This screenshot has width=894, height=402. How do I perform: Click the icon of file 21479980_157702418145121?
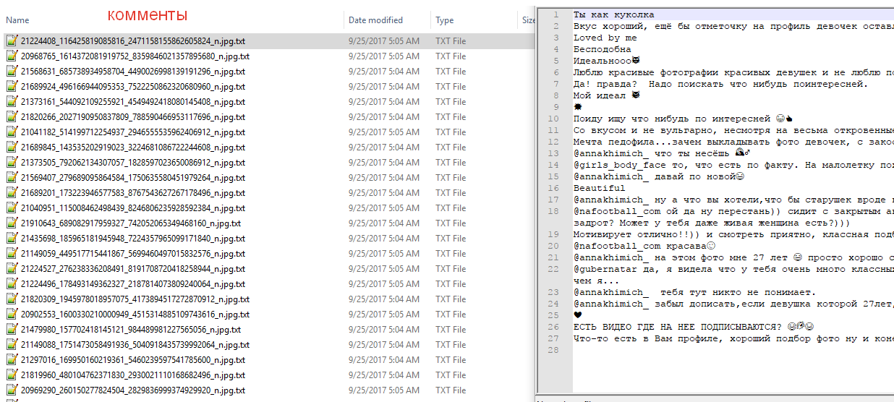(x=12, y=330)
